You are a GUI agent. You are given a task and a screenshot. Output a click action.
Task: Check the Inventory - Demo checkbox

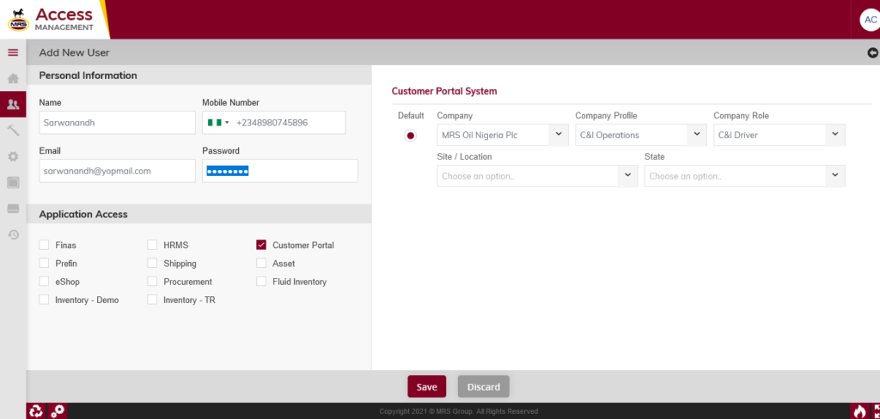coord(44,300)
